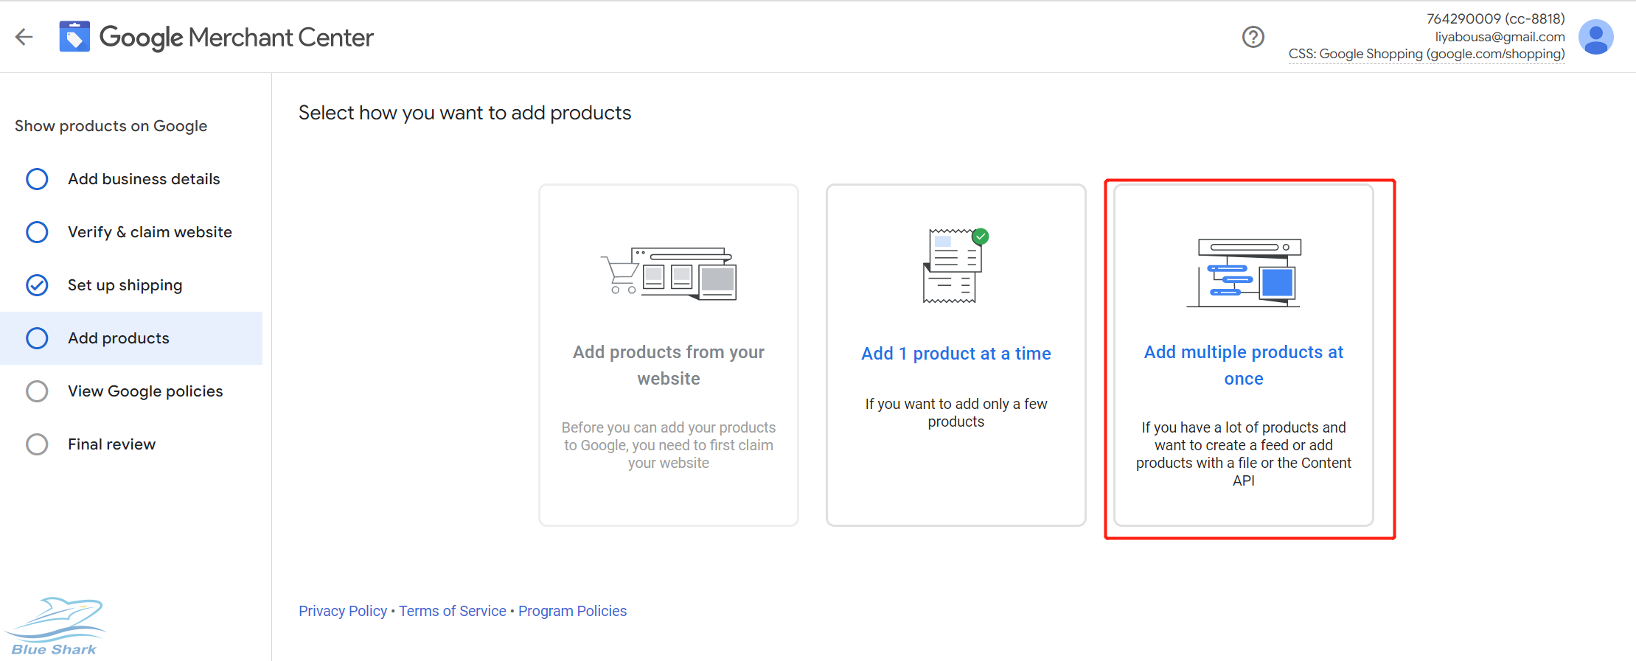Click "Select how you want to add products" heading
Image resolution: width=1636 pixels, height=661 pixels.
point(465,113)
